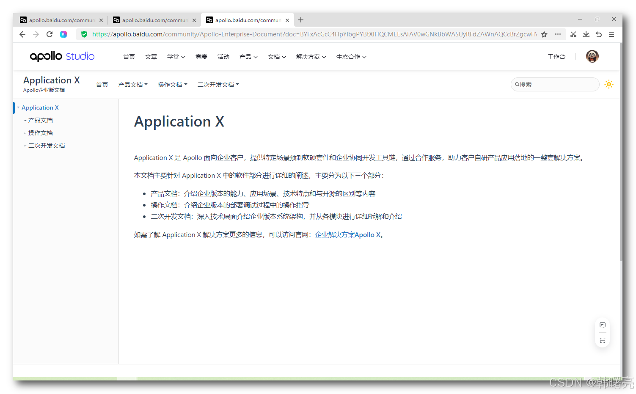
Task: Select 操作文档 in the left sidebar
Action: [x=41, y=133]
